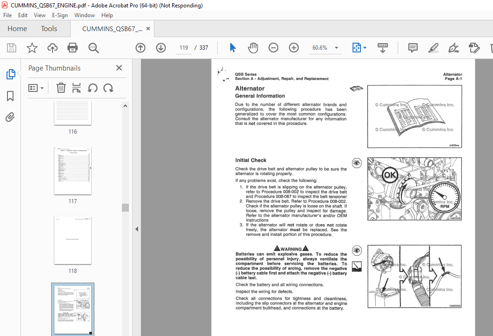The width and height of the screenshot is (493, 336).
Task: Open the Window menu
Action: click(85, 15)
